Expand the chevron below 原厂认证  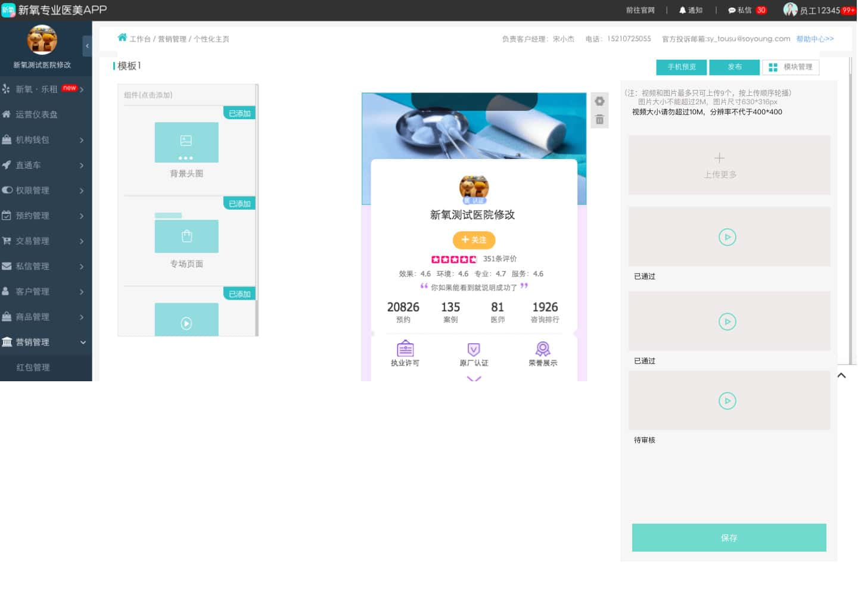click(474, 378)
